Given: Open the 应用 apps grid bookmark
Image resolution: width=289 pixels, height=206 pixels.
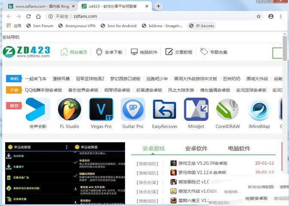Looking at the screenshot, I should [x=14, y=26].
